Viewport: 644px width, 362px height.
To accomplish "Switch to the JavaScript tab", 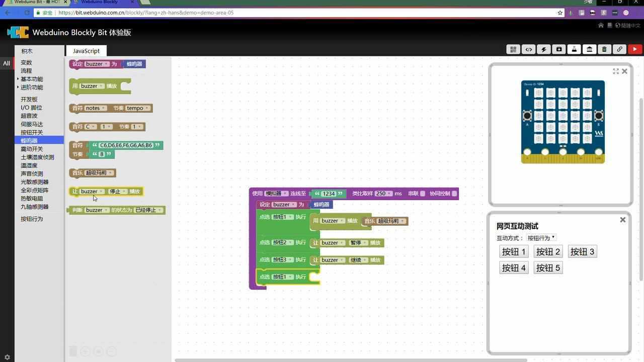I will pyautogui.click(x=86, y=51).
